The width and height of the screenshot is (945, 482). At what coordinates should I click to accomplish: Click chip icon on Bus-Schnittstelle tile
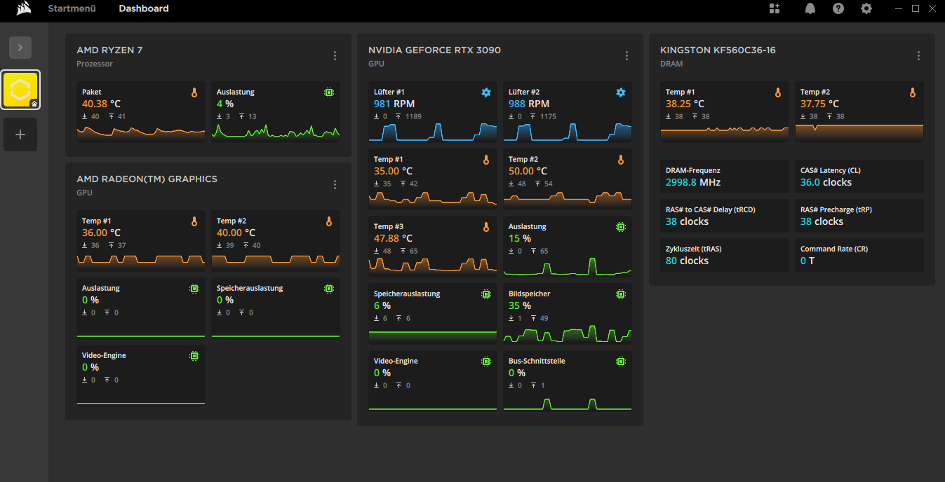pos(621,361)
